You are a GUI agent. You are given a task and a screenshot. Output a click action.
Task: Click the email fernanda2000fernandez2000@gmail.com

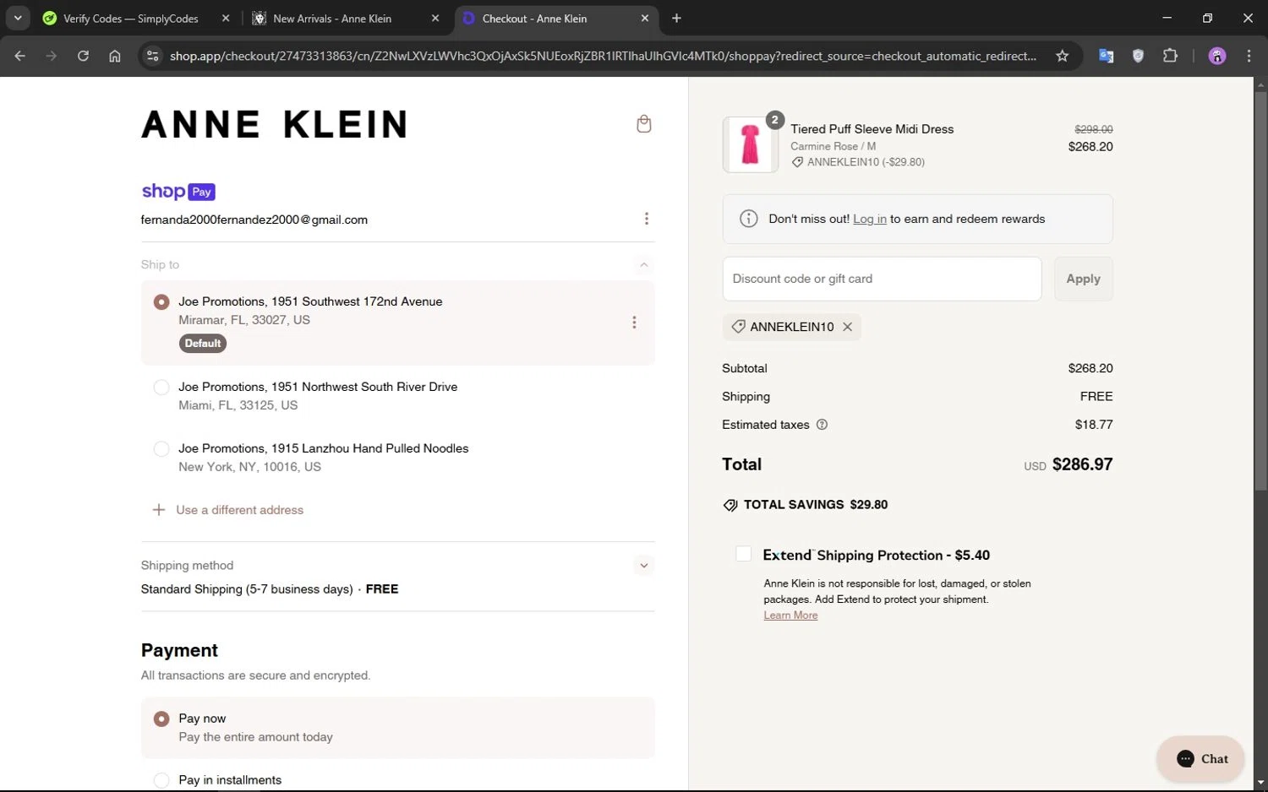254,220
